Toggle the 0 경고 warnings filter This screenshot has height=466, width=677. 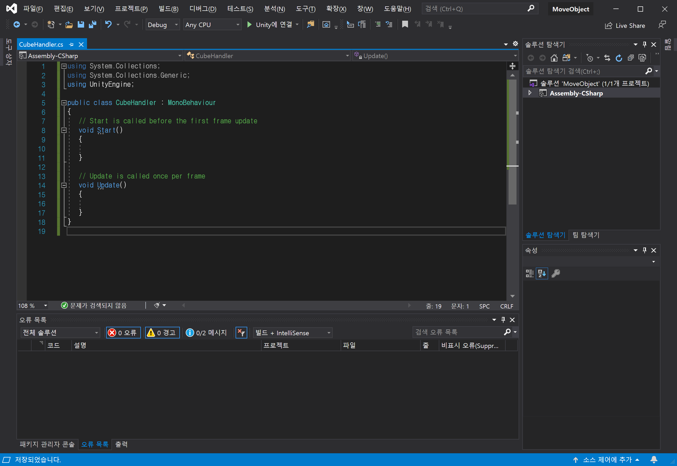tap(162, 333)
